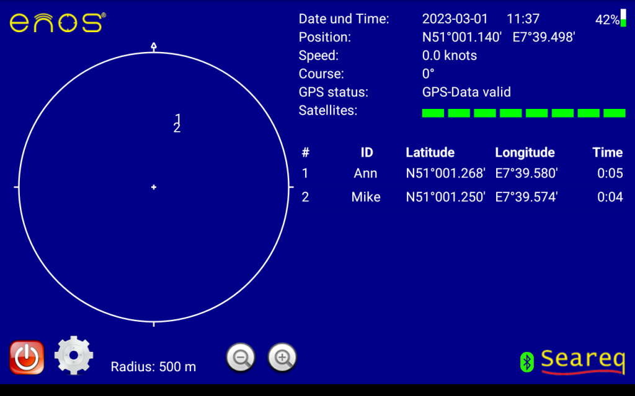
Task: Zoom in the radar with plus magnifier
Action: click(282, 358)
